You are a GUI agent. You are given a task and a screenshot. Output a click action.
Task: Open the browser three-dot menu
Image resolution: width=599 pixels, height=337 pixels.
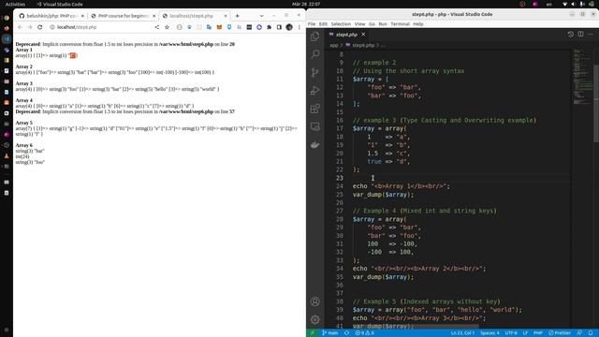[x=299, y=27]
